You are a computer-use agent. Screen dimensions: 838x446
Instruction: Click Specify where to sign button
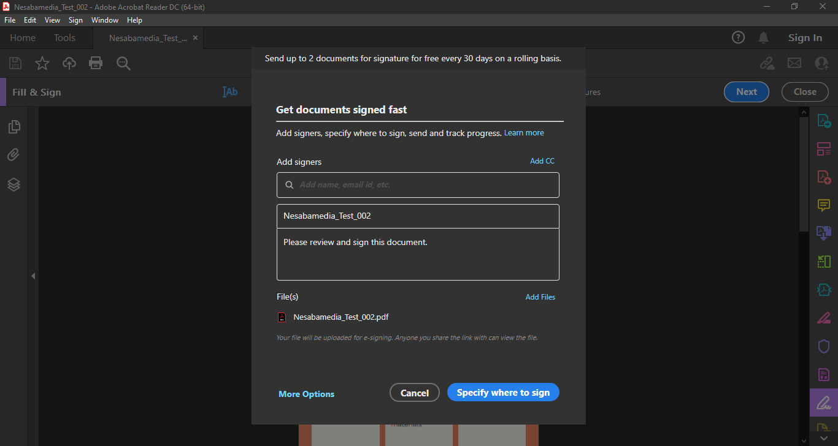coord(503,393)
